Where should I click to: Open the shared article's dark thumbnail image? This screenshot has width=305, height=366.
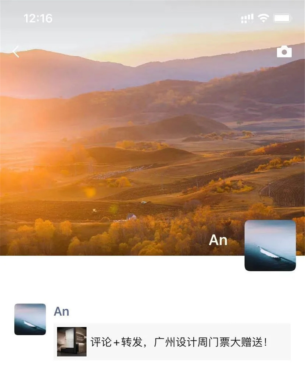click(x=72, y=342)
